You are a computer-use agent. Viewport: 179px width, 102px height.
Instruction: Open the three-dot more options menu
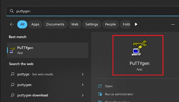[173, 24]
